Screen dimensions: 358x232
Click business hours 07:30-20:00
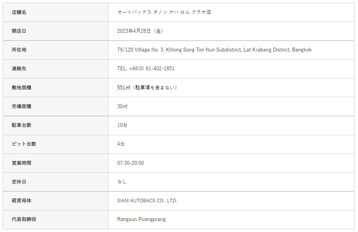point(131,163)
